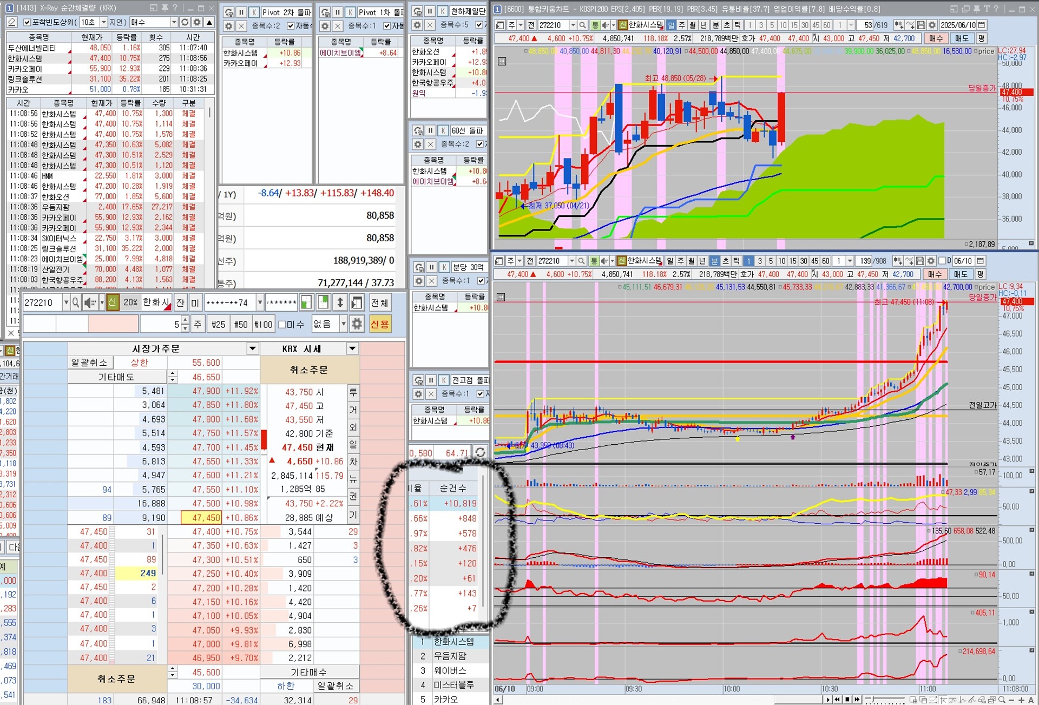The width and height of the screenshot is (1039, 705).
Task: Expand the 시장가주문 dropdown arrow
Action: click(x=252, y=348)
